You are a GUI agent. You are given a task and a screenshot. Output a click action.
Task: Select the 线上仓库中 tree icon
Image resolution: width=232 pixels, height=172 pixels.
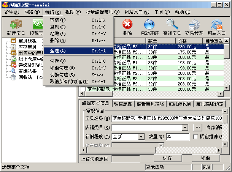tap(13, 59)
